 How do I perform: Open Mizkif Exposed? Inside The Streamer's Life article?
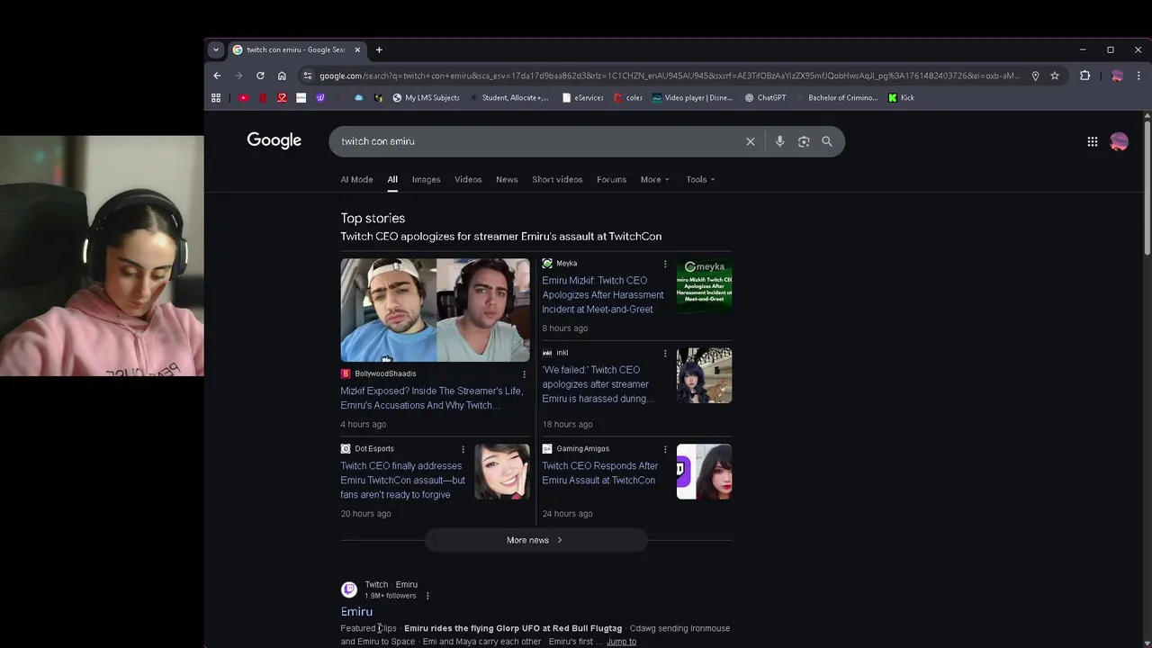(x=431, y=398)
